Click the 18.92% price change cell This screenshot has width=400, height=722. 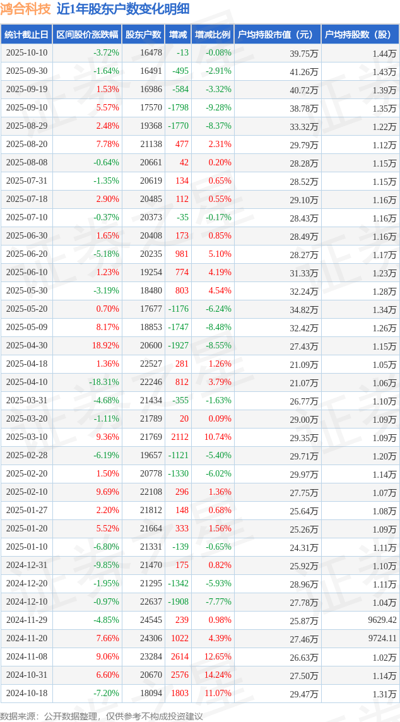pyautogui.click(x=105, y=346)
